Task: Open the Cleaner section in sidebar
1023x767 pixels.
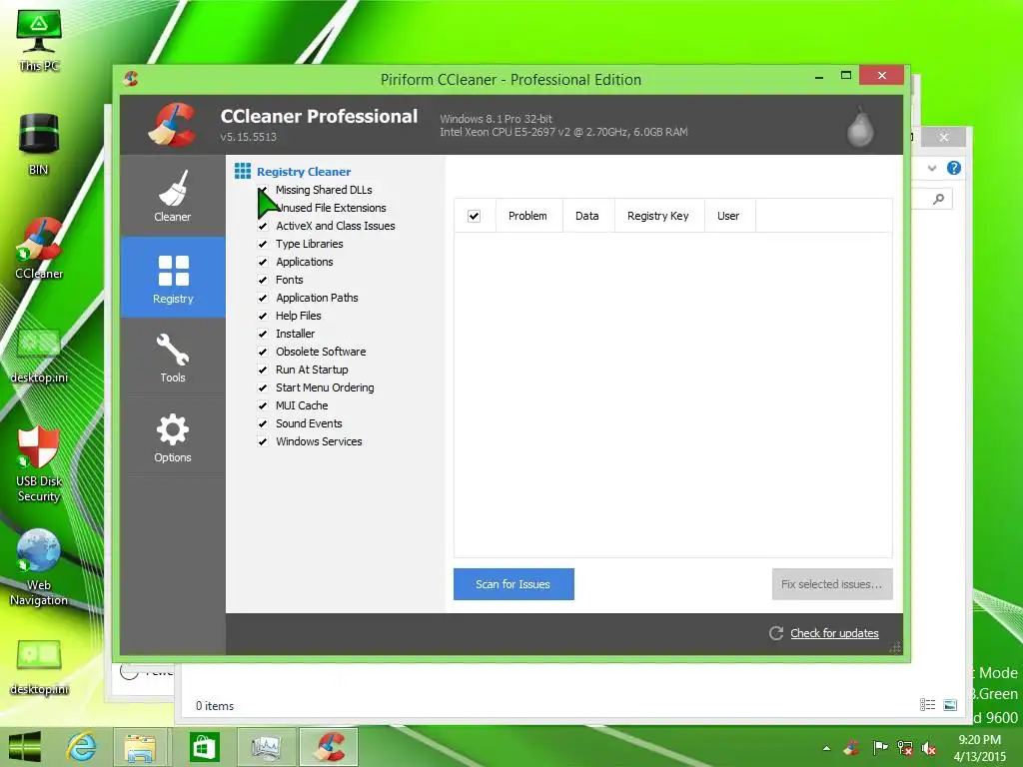Action: pyautogui.click(x=173, y=196)
